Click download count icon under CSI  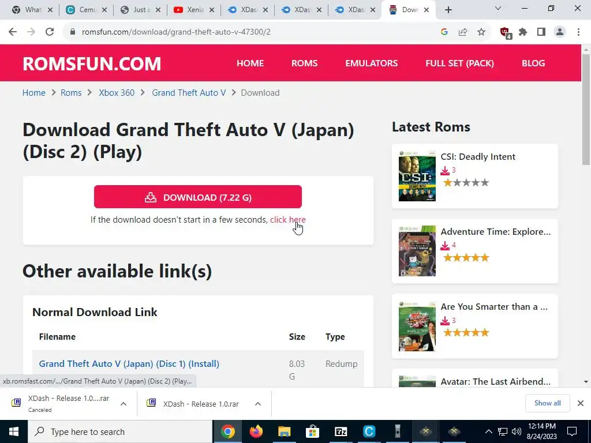pos(445,171)
